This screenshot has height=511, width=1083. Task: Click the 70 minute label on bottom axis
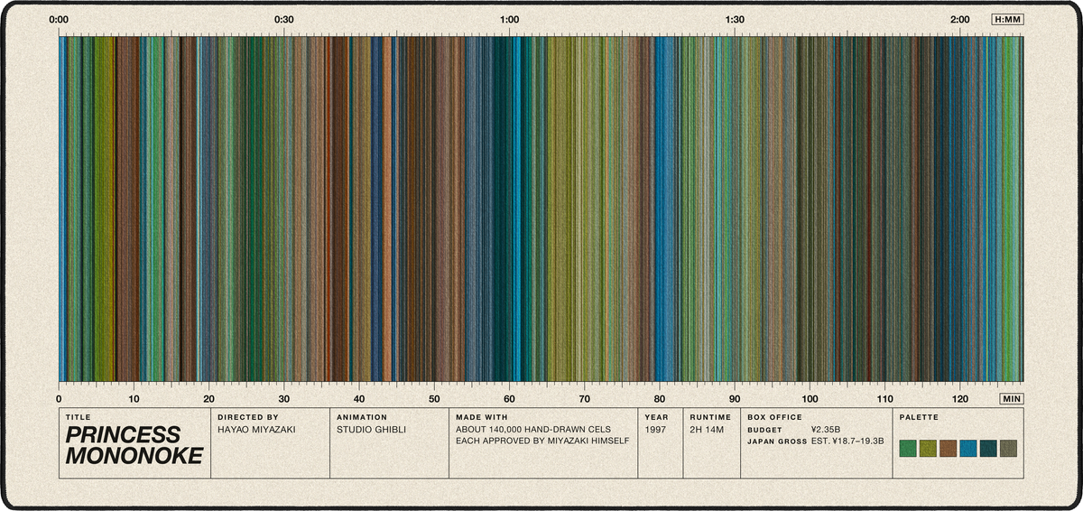pyautogui.click(x=585, y=398)
